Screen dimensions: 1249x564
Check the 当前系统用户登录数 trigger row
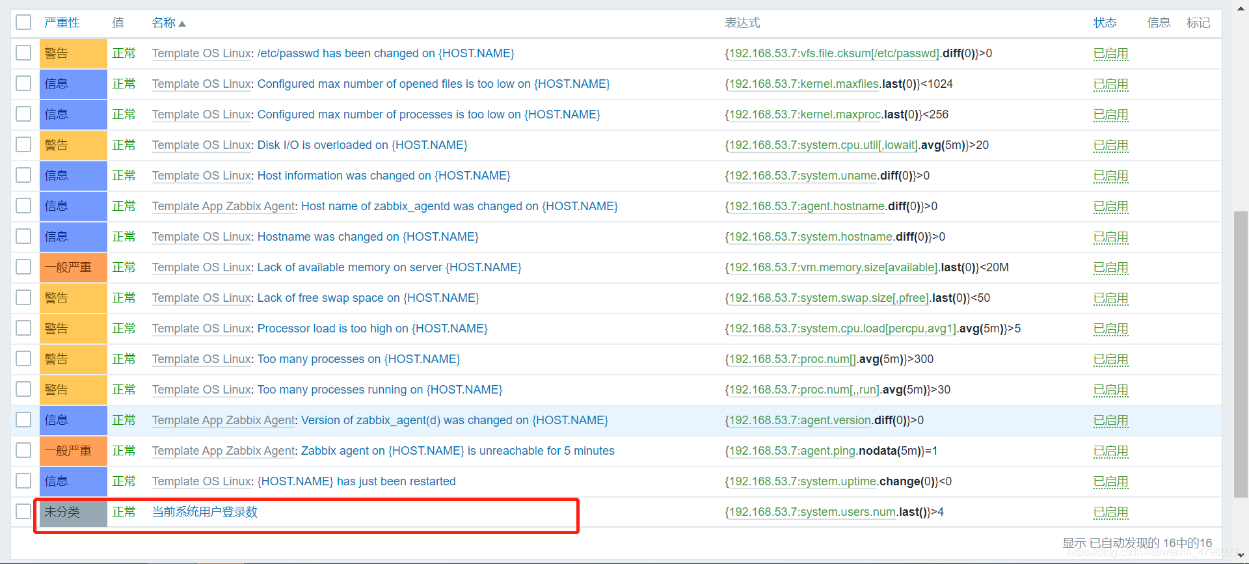(x=23, y=511)
